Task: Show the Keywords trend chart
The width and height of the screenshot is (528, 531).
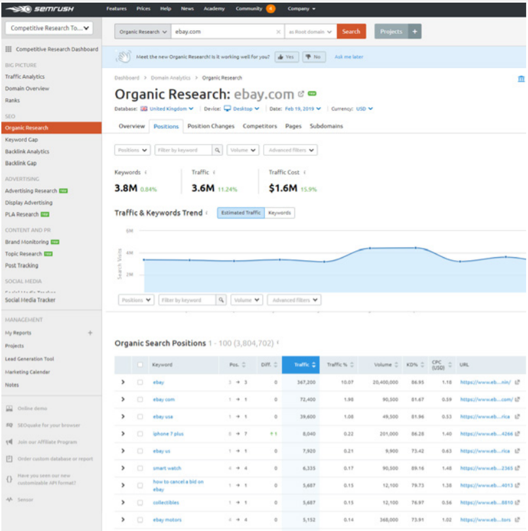Action: coord(279,213)
